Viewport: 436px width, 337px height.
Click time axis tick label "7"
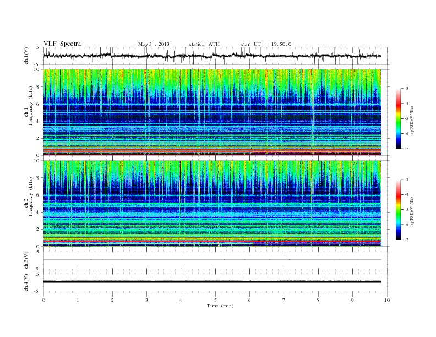pos(284,300)
